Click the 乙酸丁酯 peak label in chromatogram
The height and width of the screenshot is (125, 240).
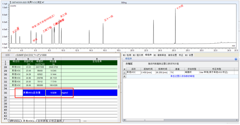(47, 29)
